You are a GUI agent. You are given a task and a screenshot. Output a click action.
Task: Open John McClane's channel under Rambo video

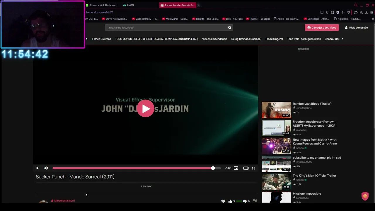pyautogui.click(x=304, y=108)
